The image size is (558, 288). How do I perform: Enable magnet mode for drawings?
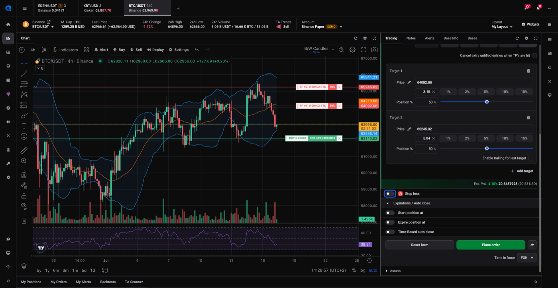[x=24, y=175]
